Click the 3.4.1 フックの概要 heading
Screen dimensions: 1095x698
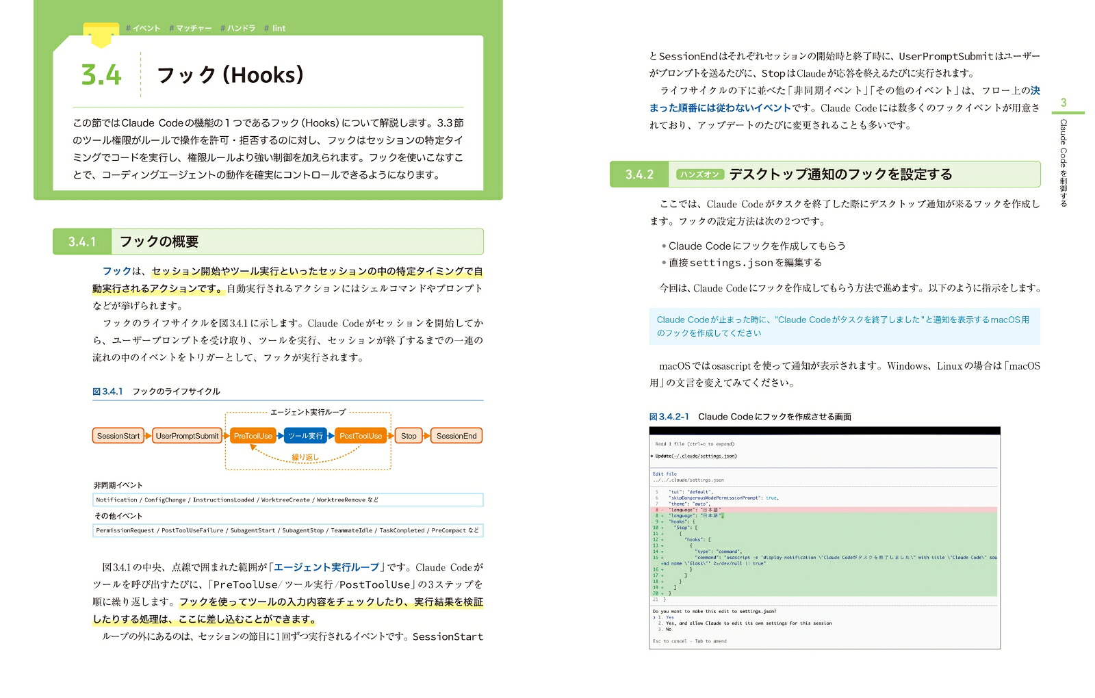(x=268, y=242)
